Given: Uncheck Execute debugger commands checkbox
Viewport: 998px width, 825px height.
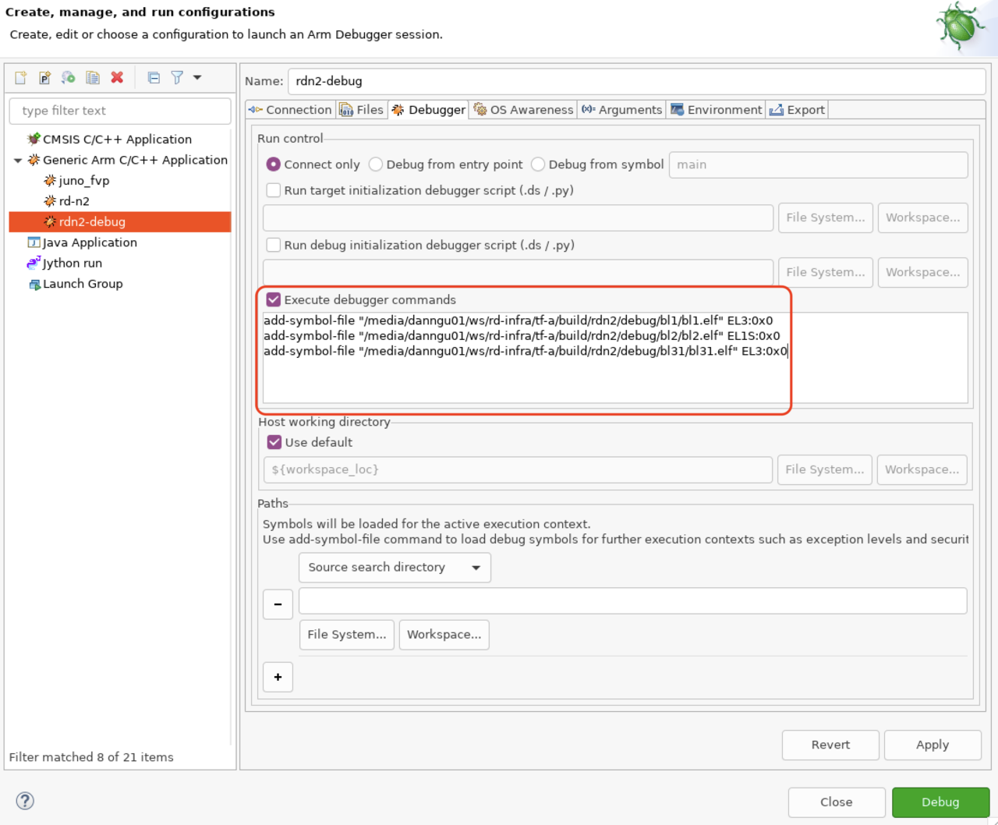Looking at the screenshot, I should (274, 300).
